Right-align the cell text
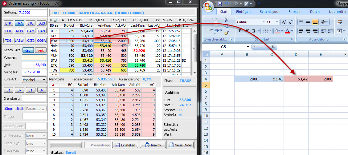 (315, 31)
